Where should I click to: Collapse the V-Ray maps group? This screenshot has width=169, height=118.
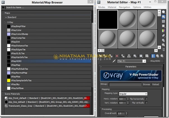tap(6, 22)
